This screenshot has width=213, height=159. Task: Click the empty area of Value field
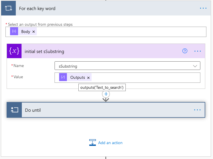144,78
